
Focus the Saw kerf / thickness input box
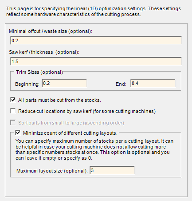click(96, 61)
